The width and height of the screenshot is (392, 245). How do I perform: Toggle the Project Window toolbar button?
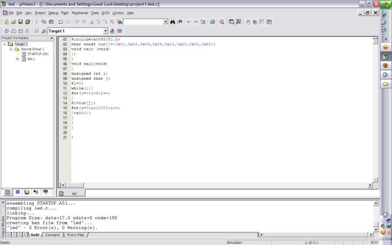pos(231,22)
